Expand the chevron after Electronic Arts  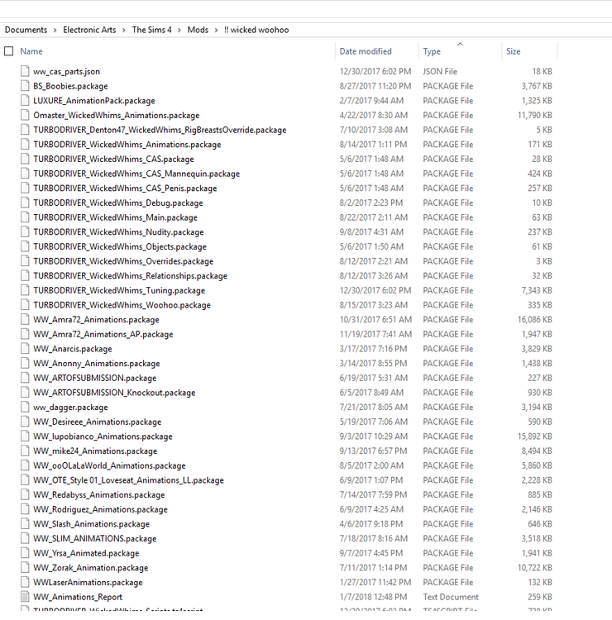[x=124, y=30]
